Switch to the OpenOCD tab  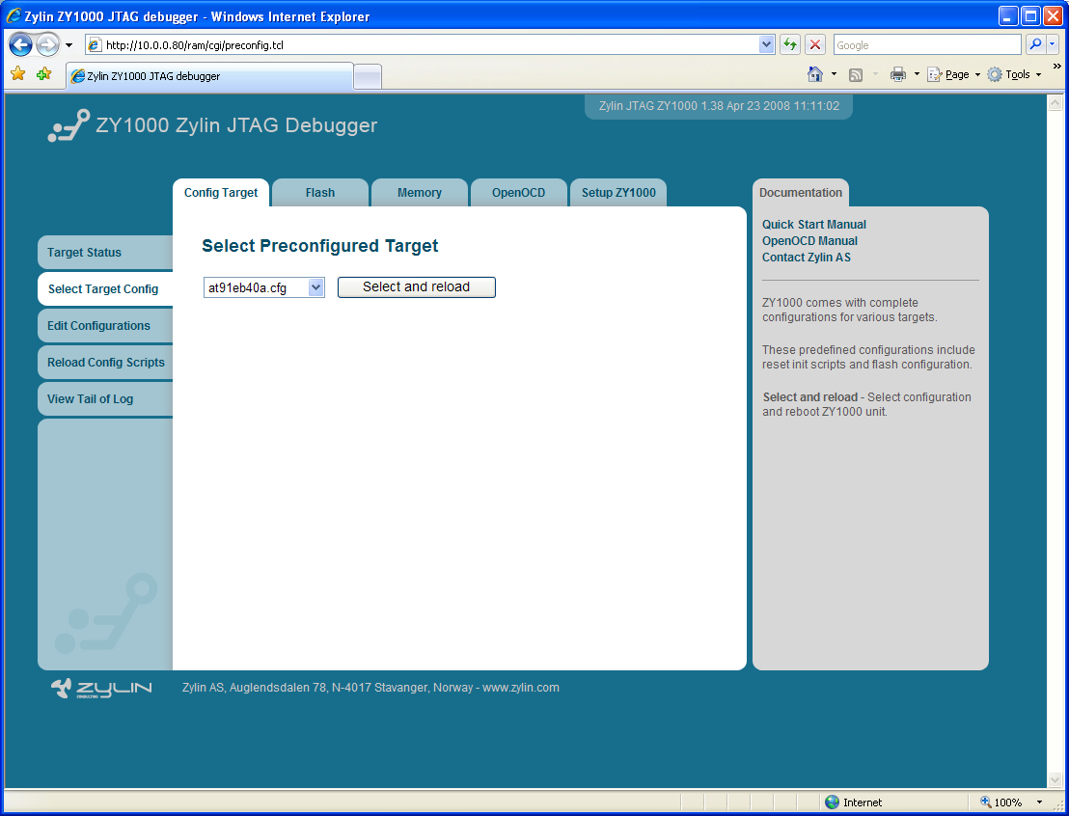519,193
